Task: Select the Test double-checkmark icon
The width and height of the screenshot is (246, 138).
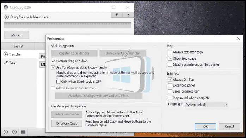Action: pyautogui.click(x=6, y=63)
